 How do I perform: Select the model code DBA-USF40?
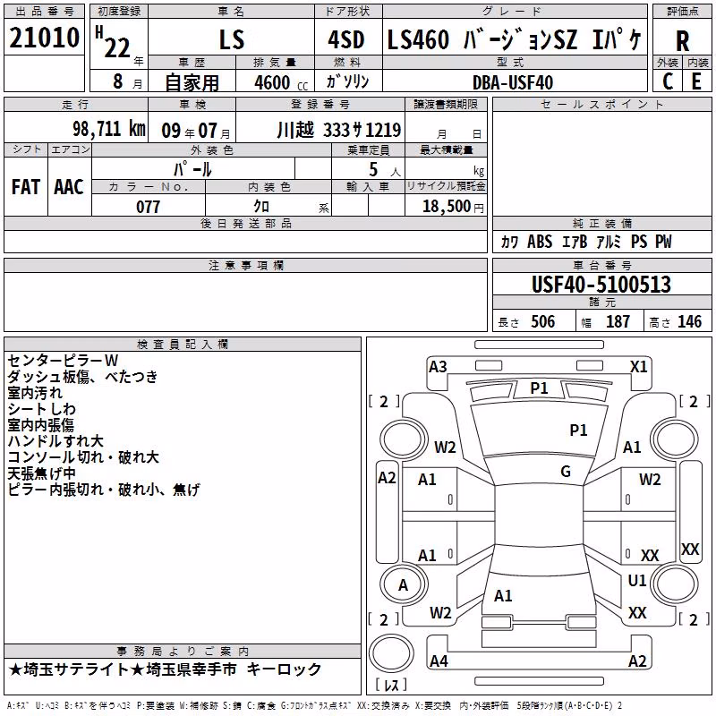pyautogui.click(x=513, y=82)
